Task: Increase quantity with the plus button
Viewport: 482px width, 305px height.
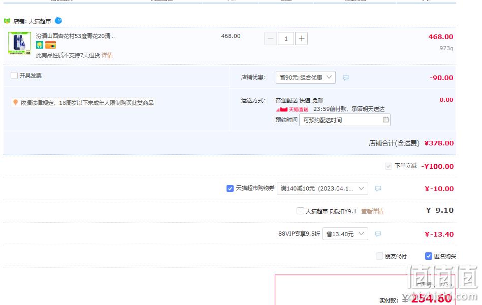Action: [x=301, y=39]
